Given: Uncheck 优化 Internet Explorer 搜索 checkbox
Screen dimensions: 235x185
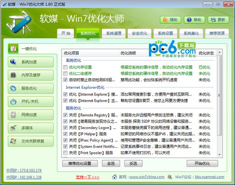Looking at the screenshot, I should [x=65, y=94].
